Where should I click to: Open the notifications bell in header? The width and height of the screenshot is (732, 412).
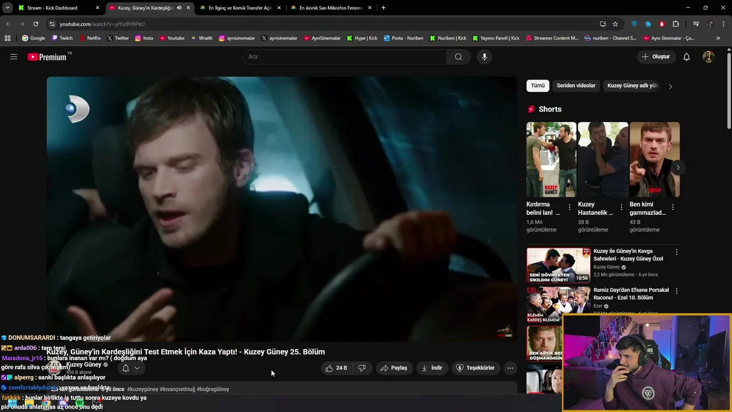[x=687, y=57]
